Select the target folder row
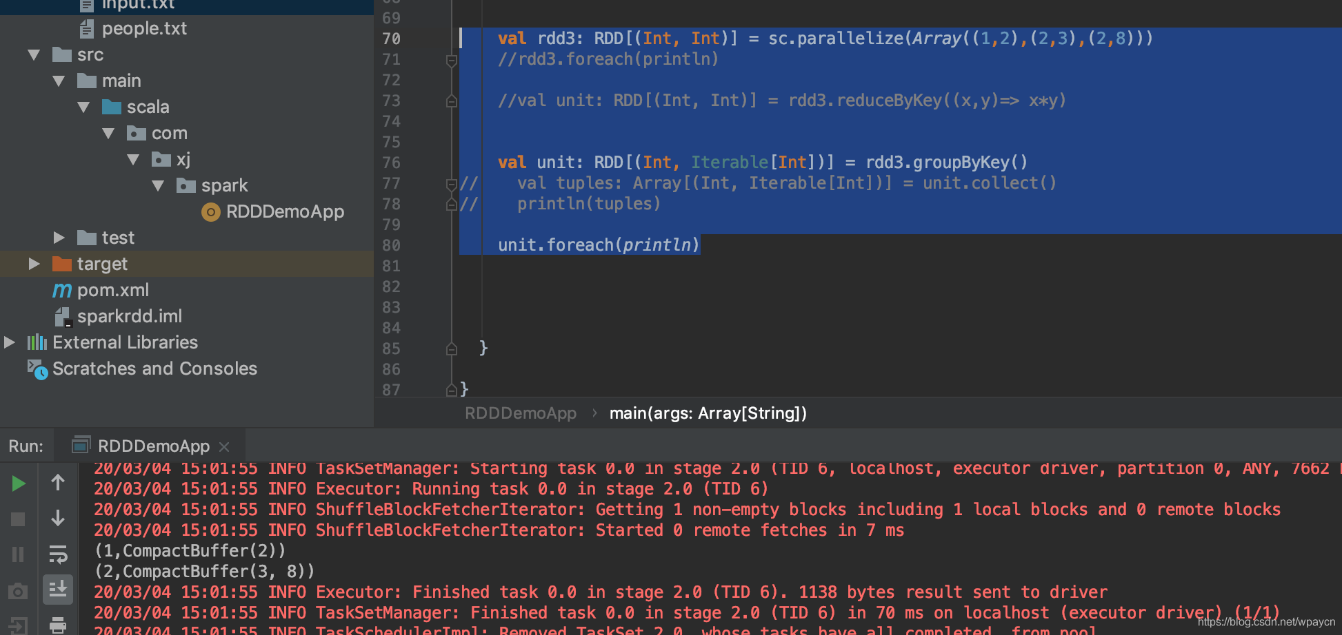 (187, 264)
